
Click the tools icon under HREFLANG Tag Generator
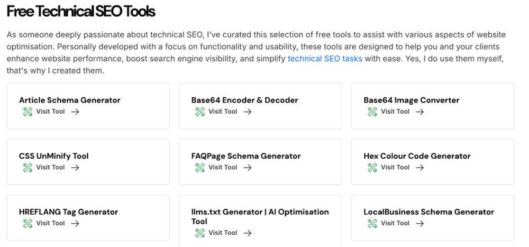(28, 223)
